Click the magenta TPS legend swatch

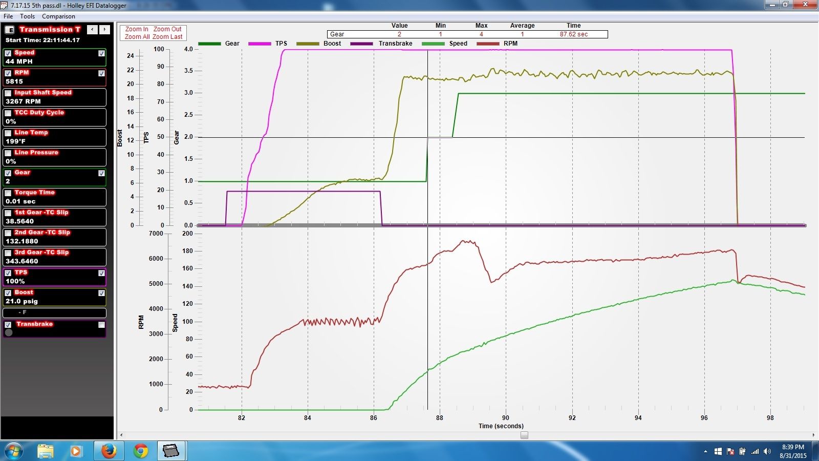260,44
